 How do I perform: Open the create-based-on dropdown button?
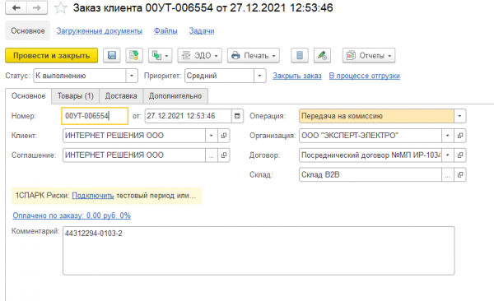161,55
